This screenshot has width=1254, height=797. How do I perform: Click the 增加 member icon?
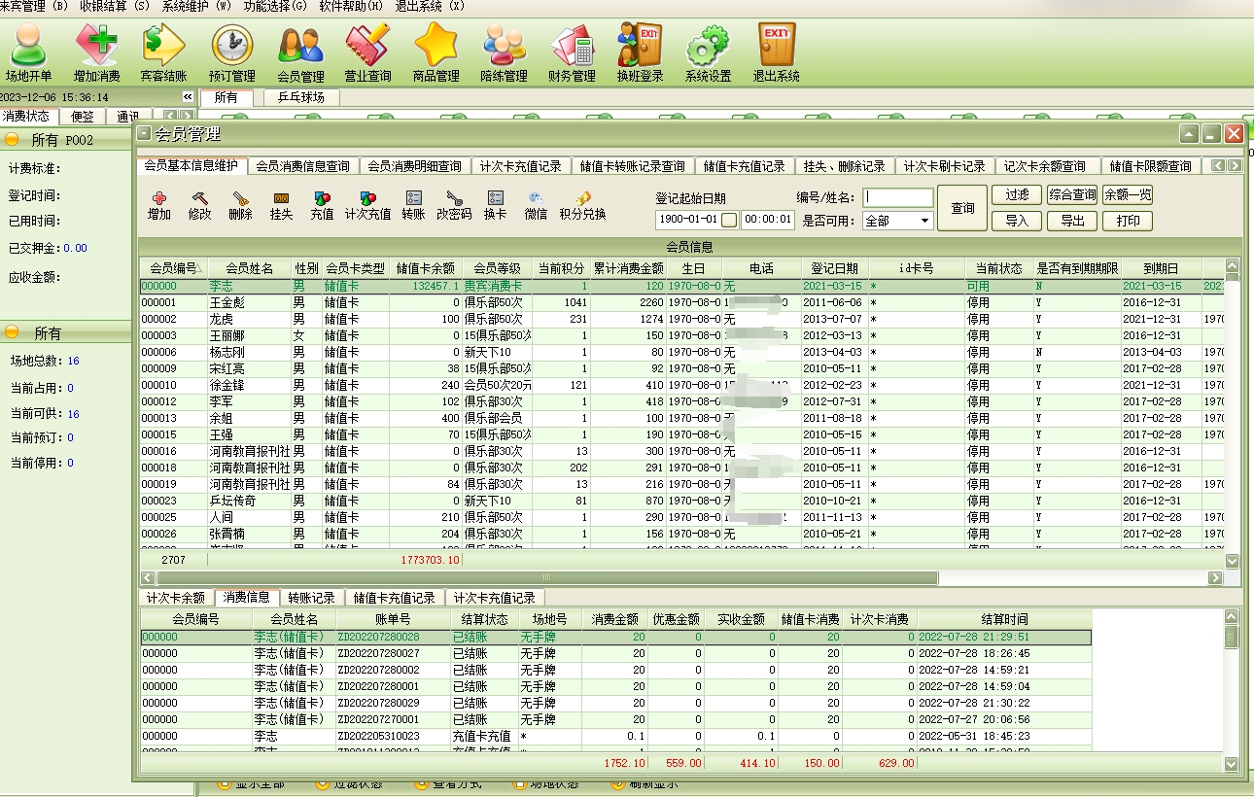coord(159,205)
